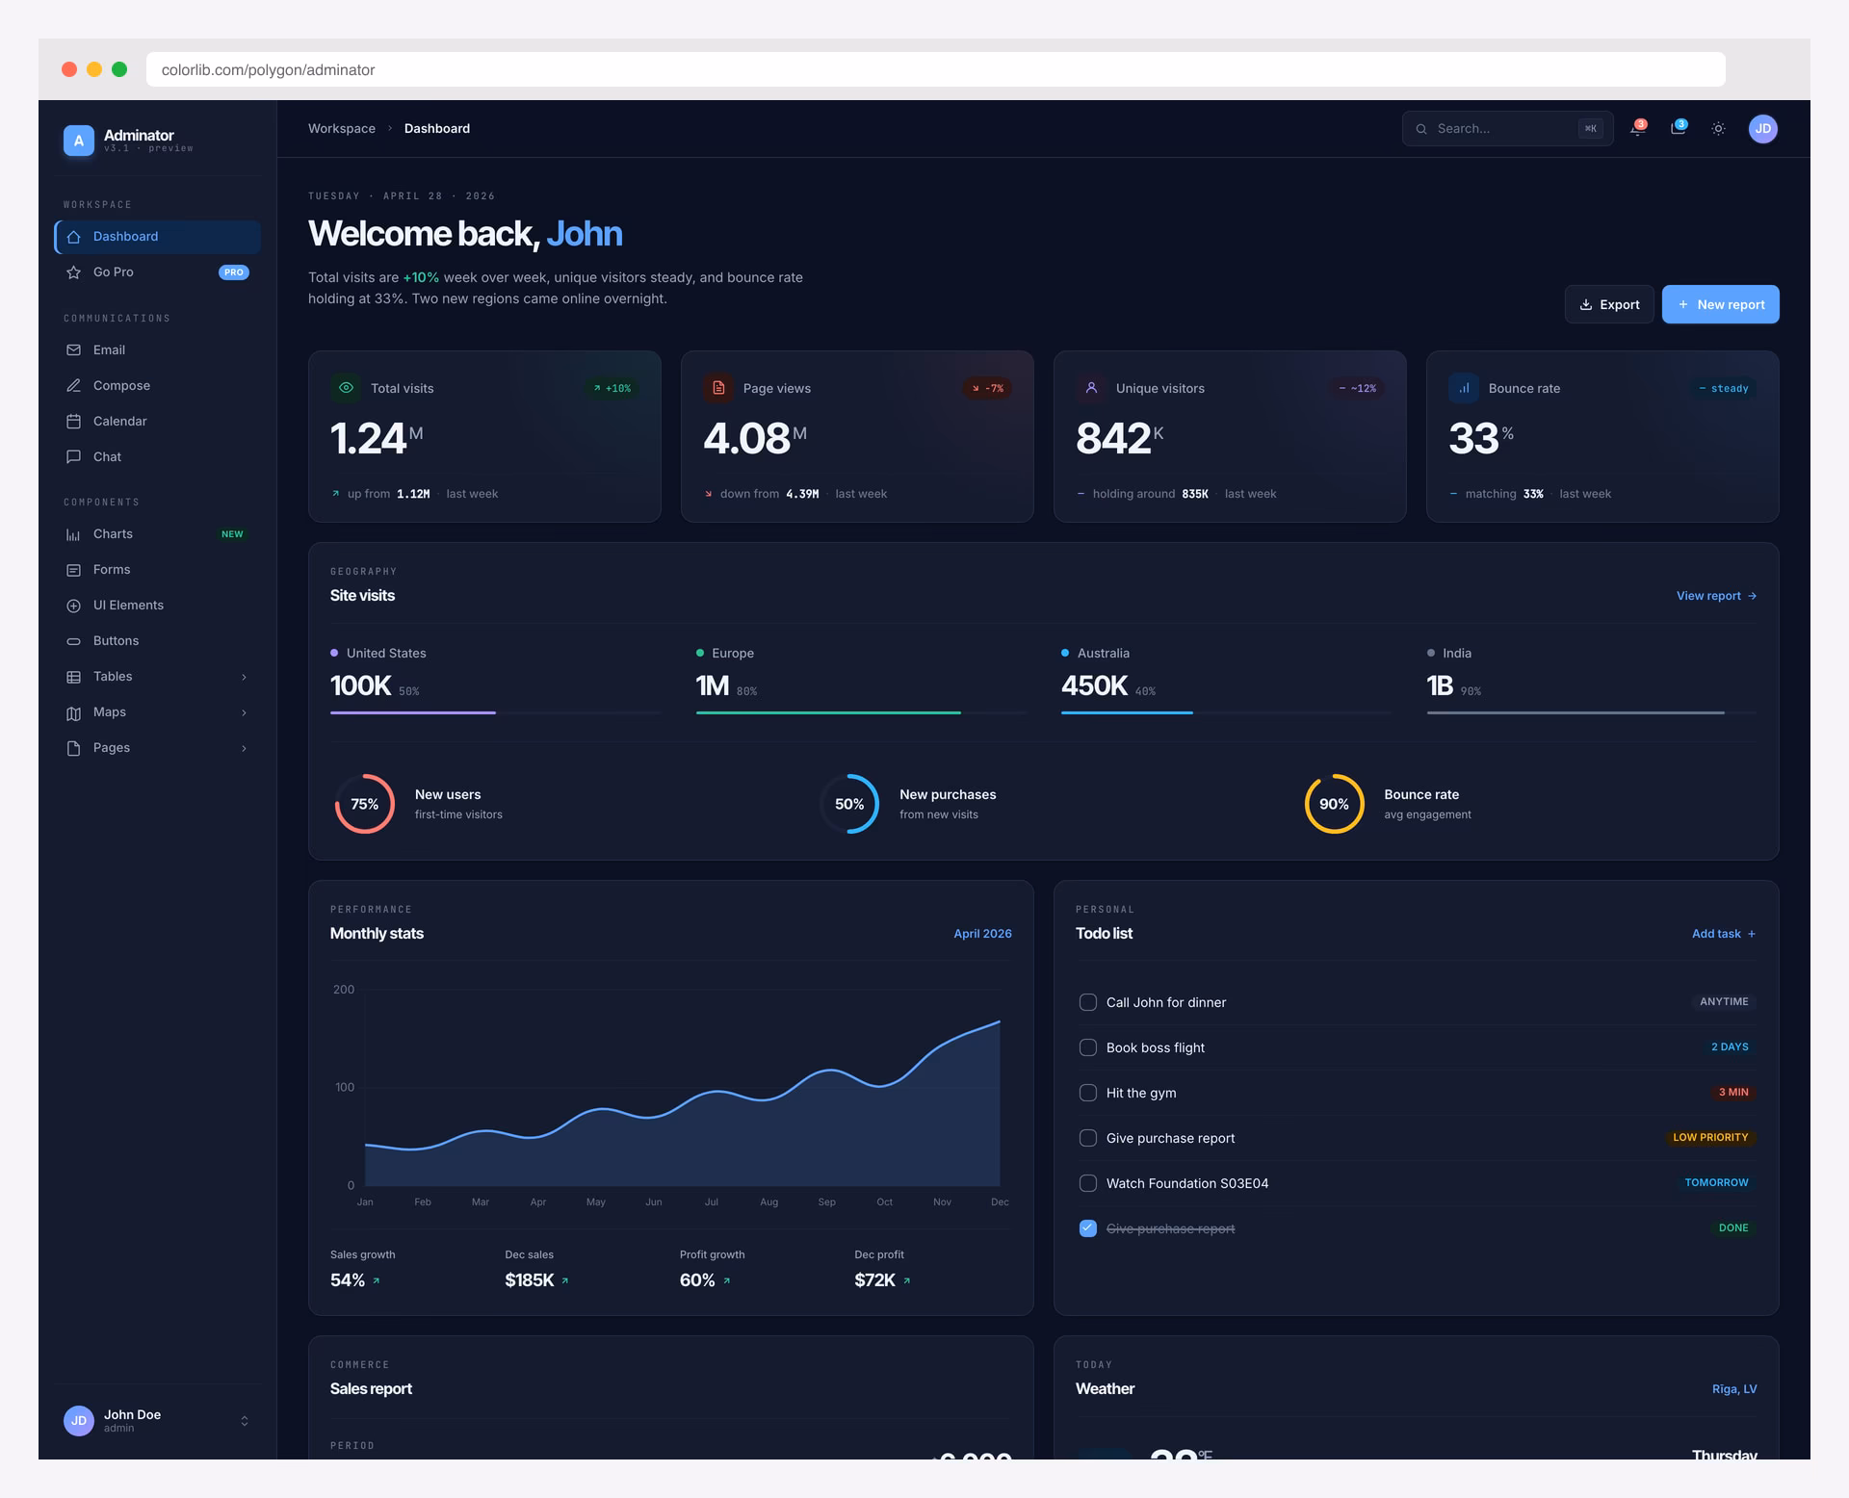Click the Export button
Viewport: 1849px width, 1498px height.
[1609, 304]
